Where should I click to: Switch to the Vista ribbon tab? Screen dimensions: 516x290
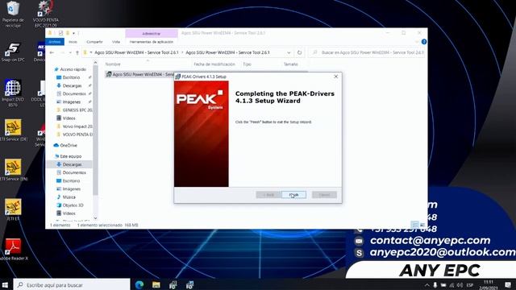pyautogui.click(x=116, y=42)
